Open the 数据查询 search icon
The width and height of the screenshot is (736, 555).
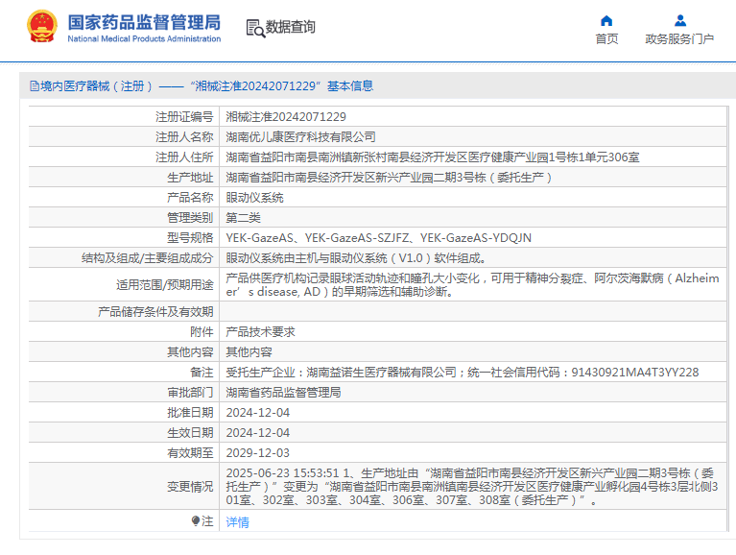click(x=255, y=28)
